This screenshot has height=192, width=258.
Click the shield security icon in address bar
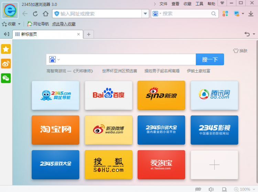point(57,13)
